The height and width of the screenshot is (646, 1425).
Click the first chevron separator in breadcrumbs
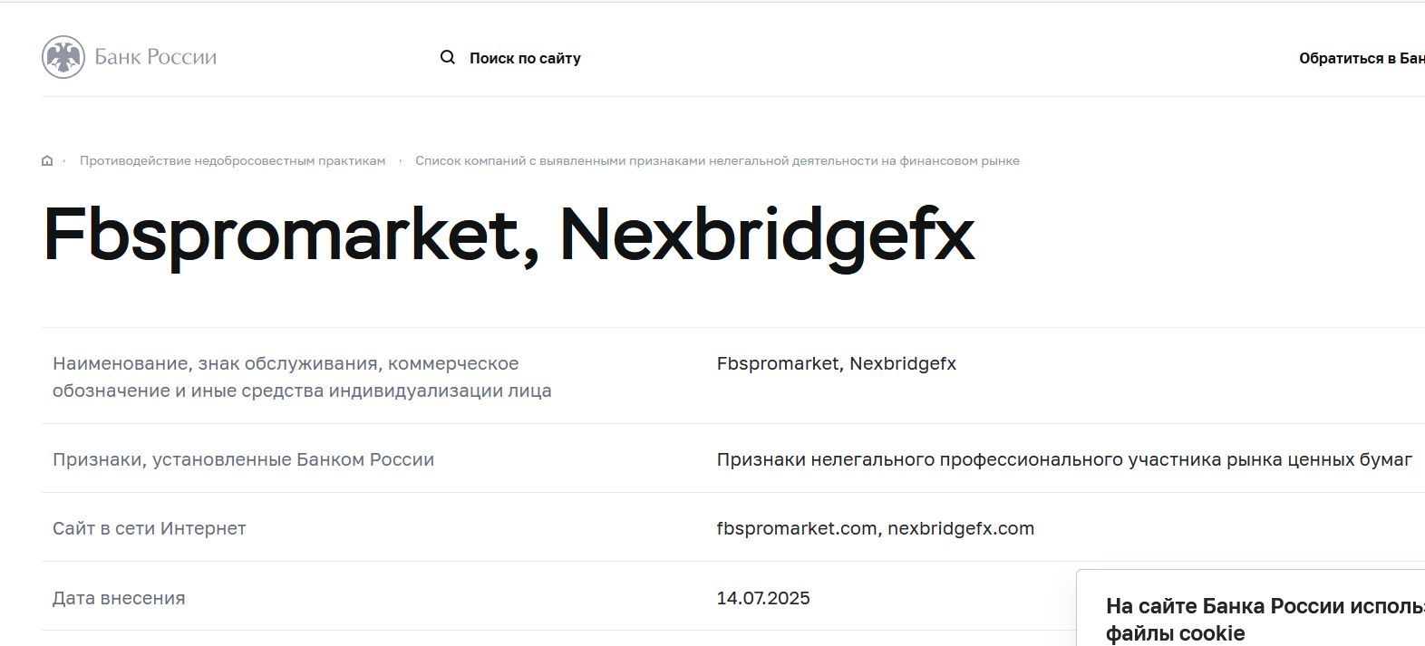[64, 159]
